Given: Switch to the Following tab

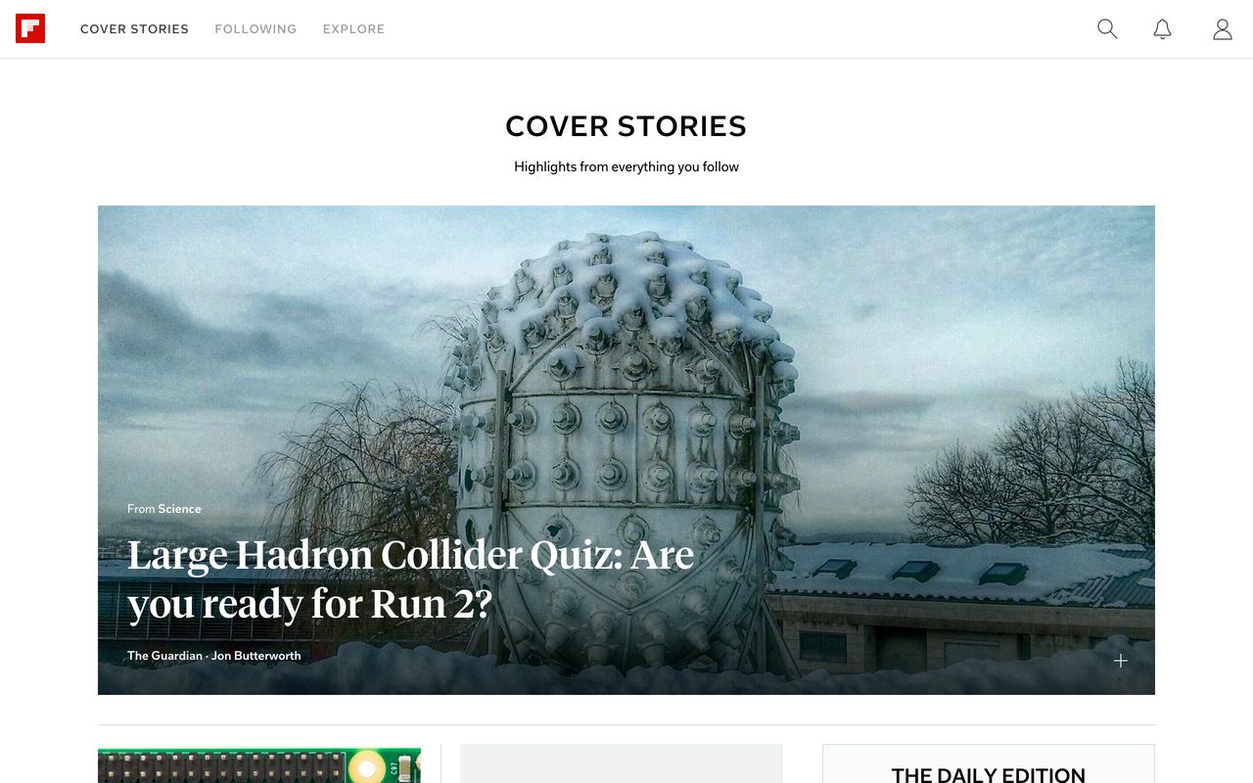Looking at the screenshot, I should click(255, 29).
